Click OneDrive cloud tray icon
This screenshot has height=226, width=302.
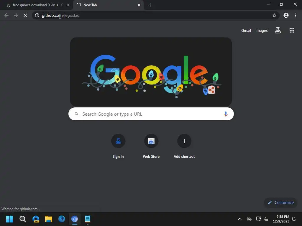249,219
